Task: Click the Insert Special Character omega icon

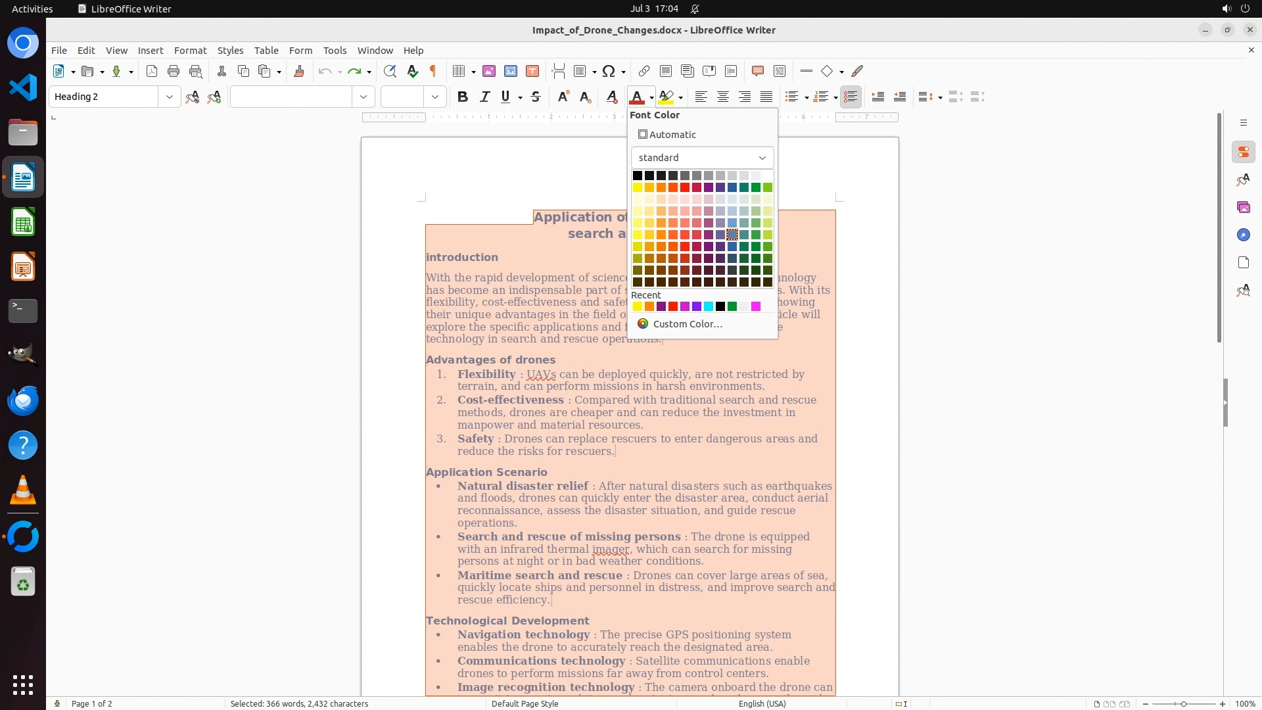Action: click(609, 71)
